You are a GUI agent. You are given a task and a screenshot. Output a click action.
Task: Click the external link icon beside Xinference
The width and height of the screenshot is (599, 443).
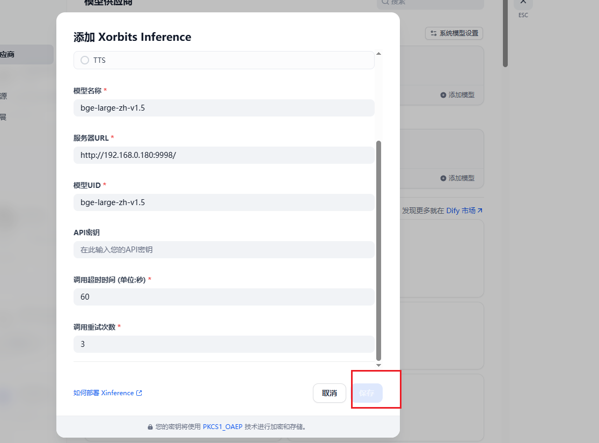(139, 393)
